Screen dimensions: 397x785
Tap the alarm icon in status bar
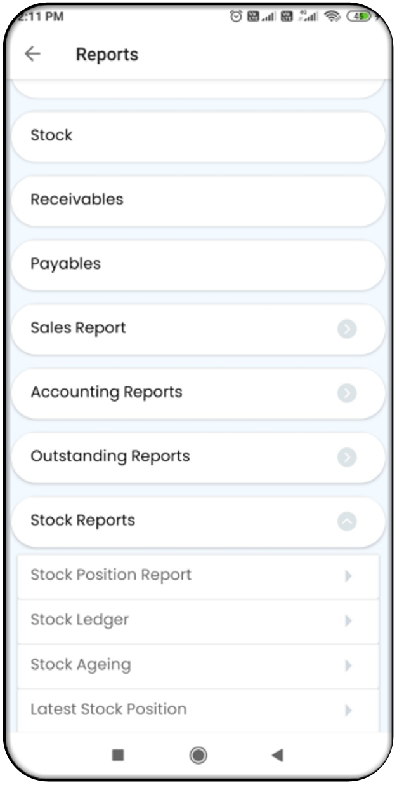coord(236,17)
